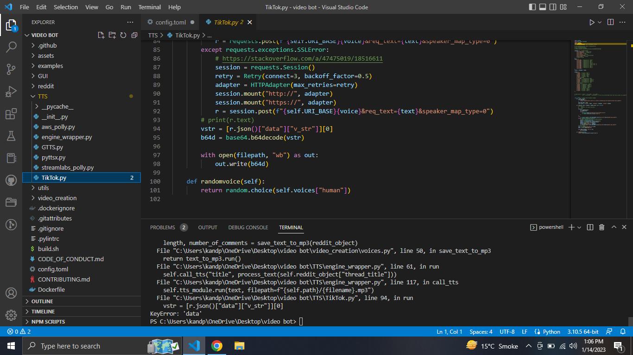Viewport: 633px width, 355px height.
Task: Toggle the primary side bar visibility
Action: point(533,7)
